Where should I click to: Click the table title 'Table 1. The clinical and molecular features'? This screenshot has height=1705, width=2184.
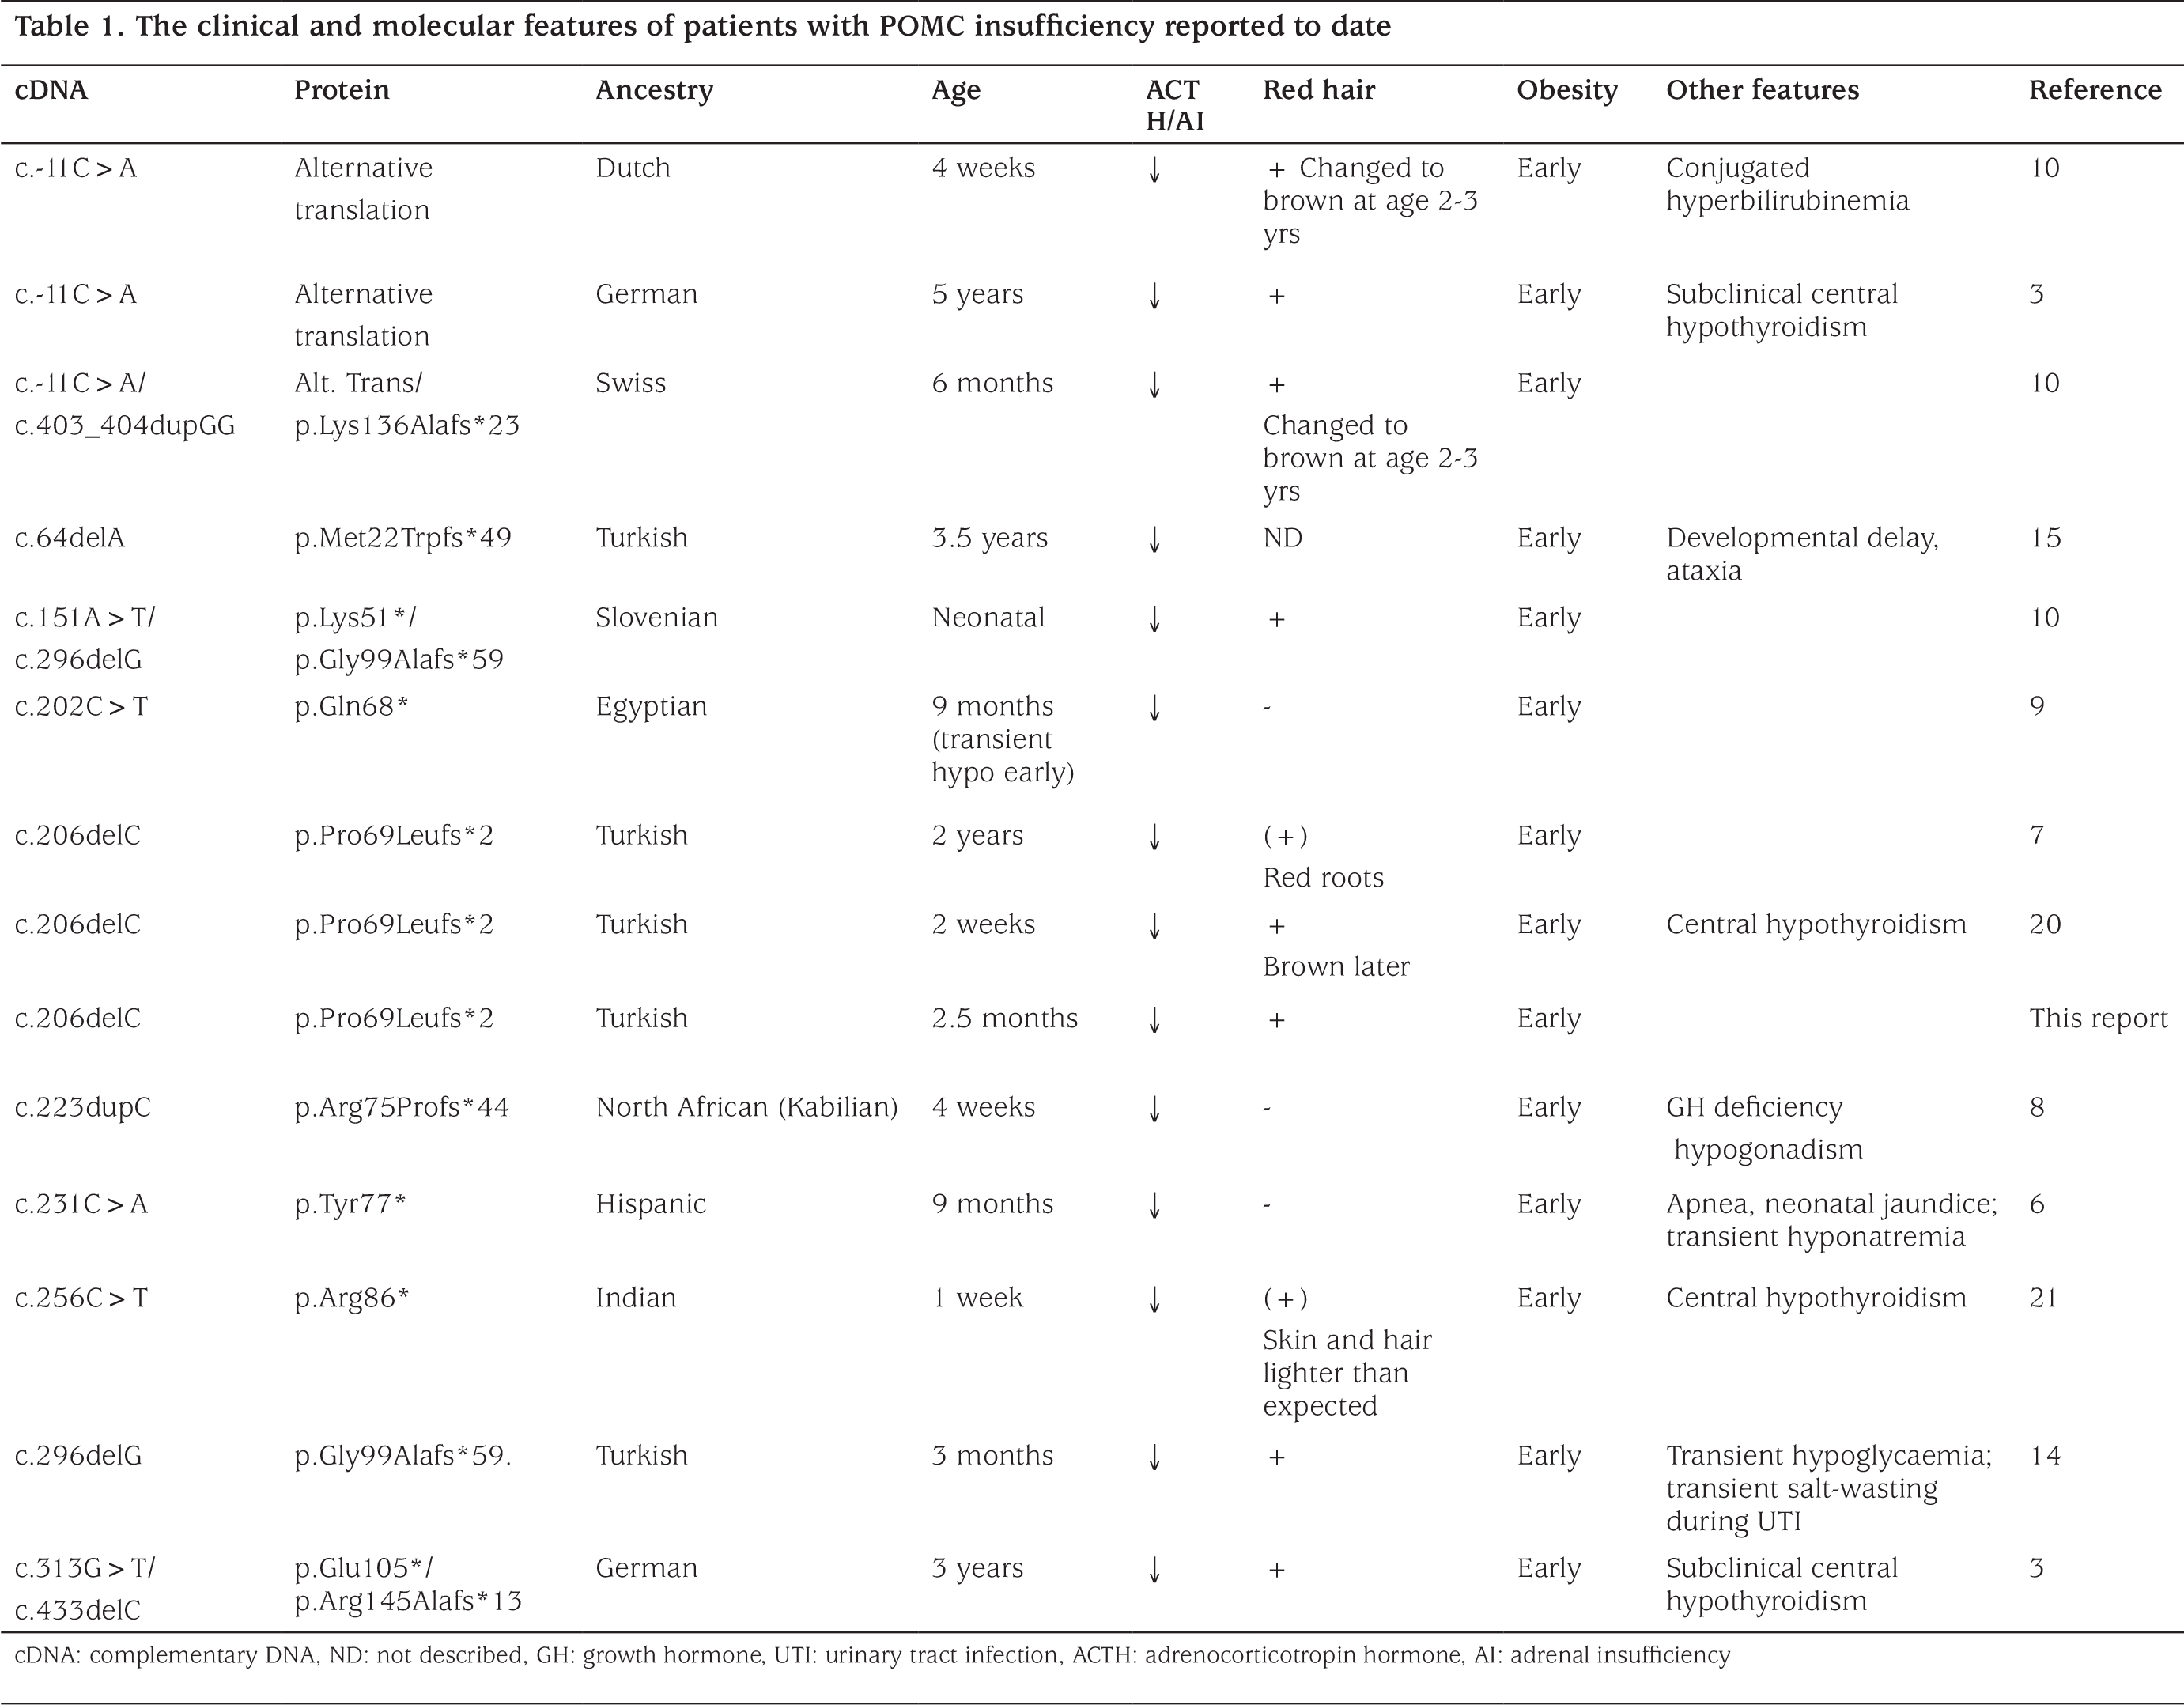[702, 26]
